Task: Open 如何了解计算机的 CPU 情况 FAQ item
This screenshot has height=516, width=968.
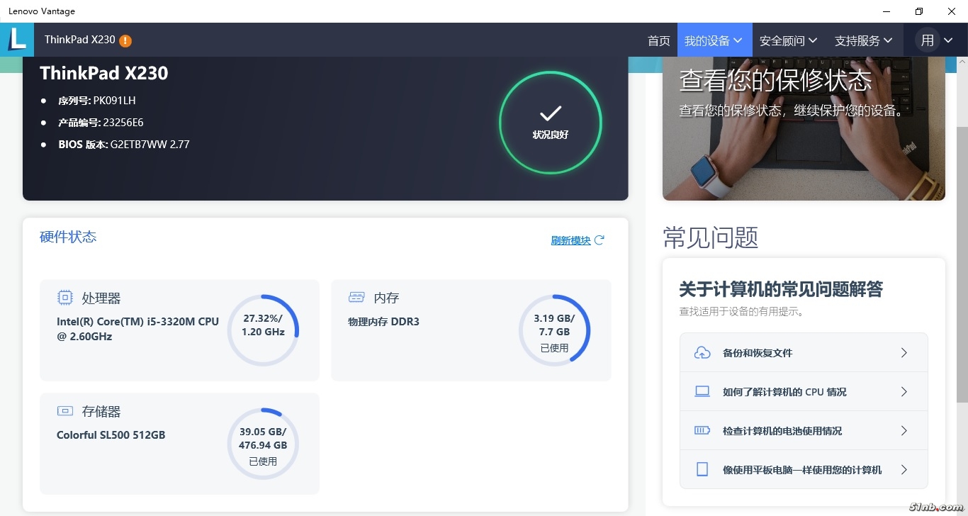Action: (804, 391)
